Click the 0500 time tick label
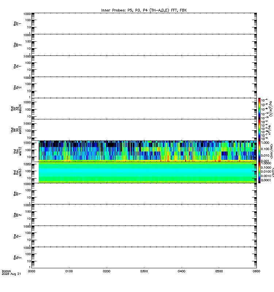The image size is (274, 292). (x=219, y=271)
